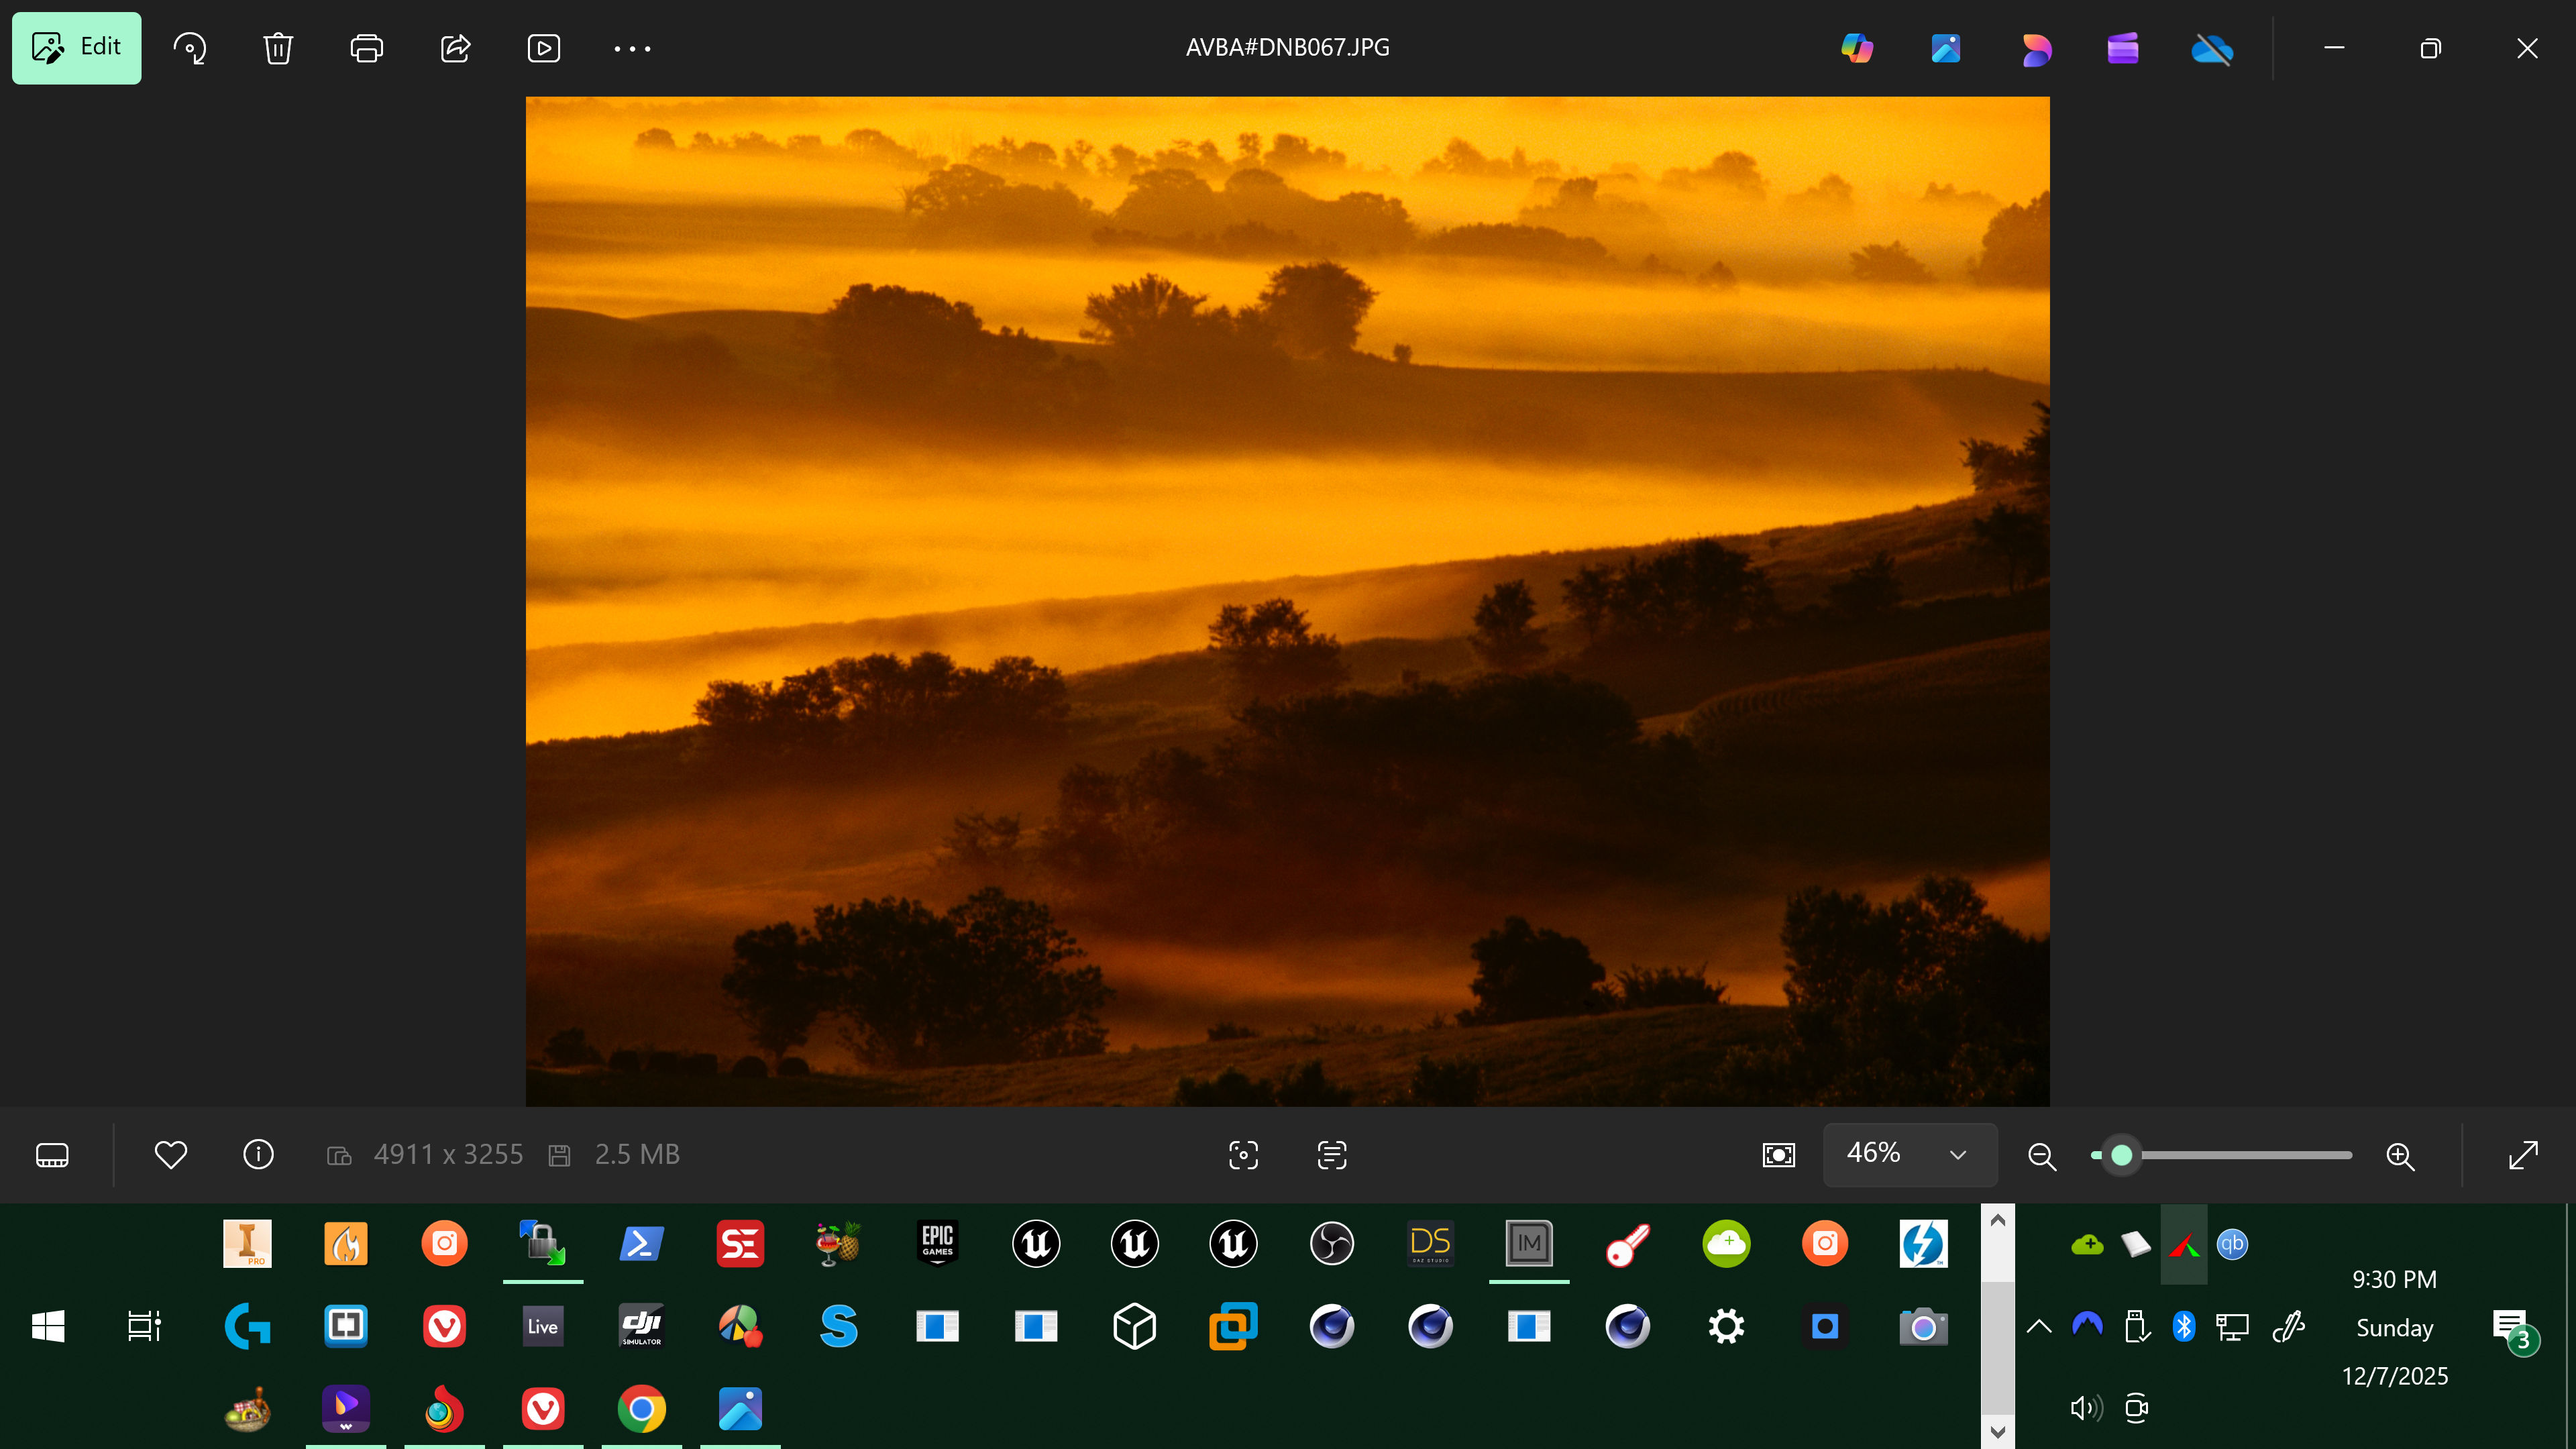Open the See more three-dots menu
Image resolution: width=2576 pixels, height=1449 pixels.
click(632, 48)
